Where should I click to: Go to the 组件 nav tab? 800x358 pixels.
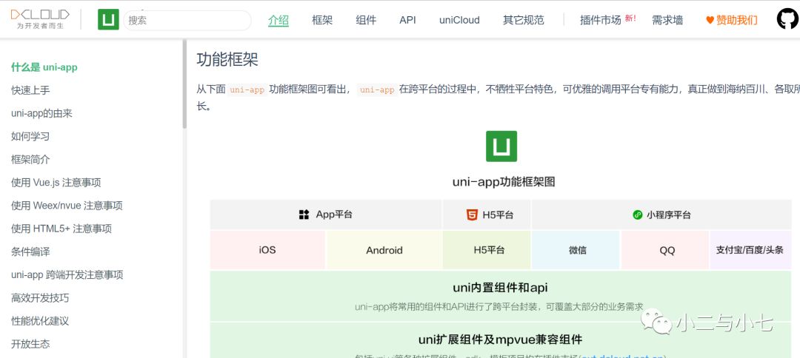[366, 21]
